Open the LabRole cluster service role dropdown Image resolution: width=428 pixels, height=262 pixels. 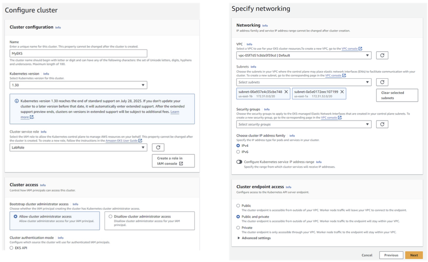pos(78,147)
